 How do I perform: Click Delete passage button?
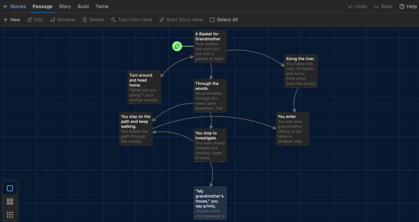pyautogui.click(x=93, y=20)
